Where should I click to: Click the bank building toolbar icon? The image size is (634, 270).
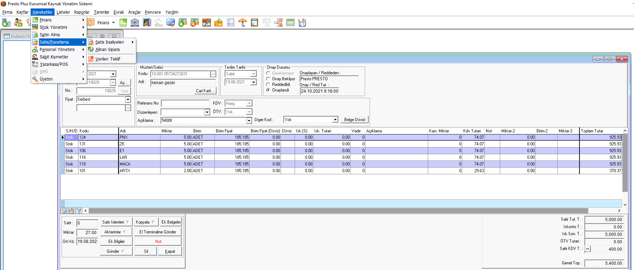[x=134, y=23]
